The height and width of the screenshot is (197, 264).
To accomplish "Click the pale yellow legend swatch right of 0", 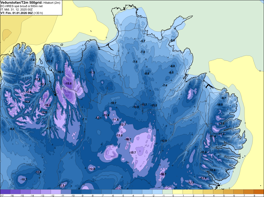I will pyautogui.click(x=178, y=192).
